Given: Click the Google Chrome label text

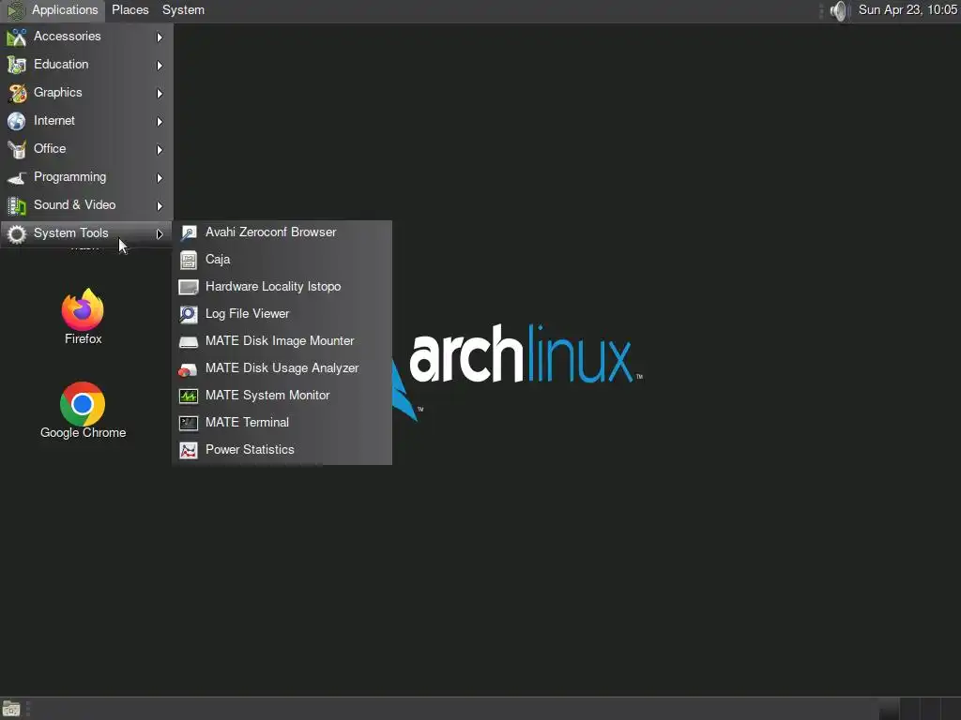Looking at the screenshot, I should click(x=84, y=433).
